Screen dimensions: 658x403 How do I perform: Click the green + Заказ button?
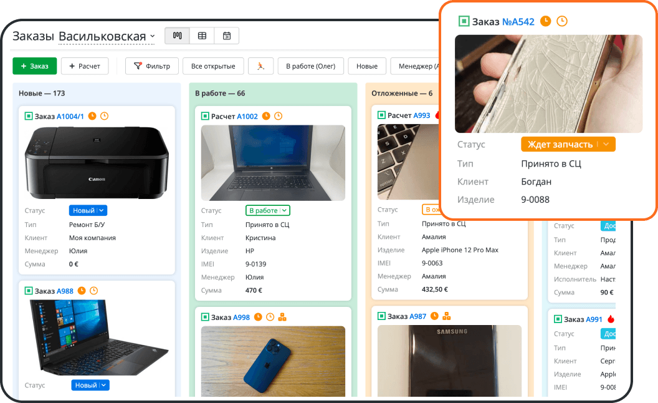pos(34,66)
